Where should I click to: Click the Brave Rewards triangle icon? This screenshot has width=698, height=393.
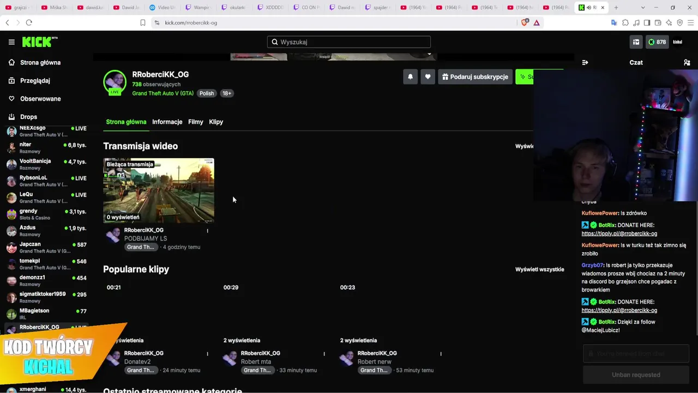pos(537,22)
